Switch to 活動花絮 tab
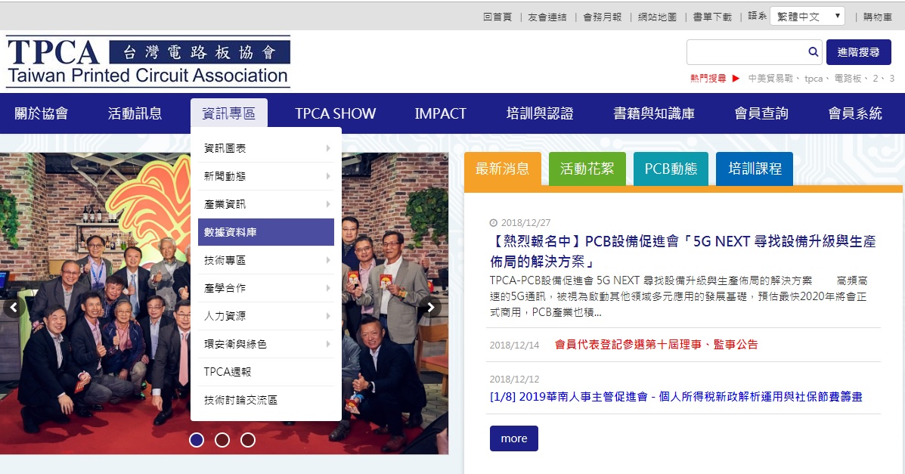The width and height of the screenshot is (905, 474). point(587,169)
